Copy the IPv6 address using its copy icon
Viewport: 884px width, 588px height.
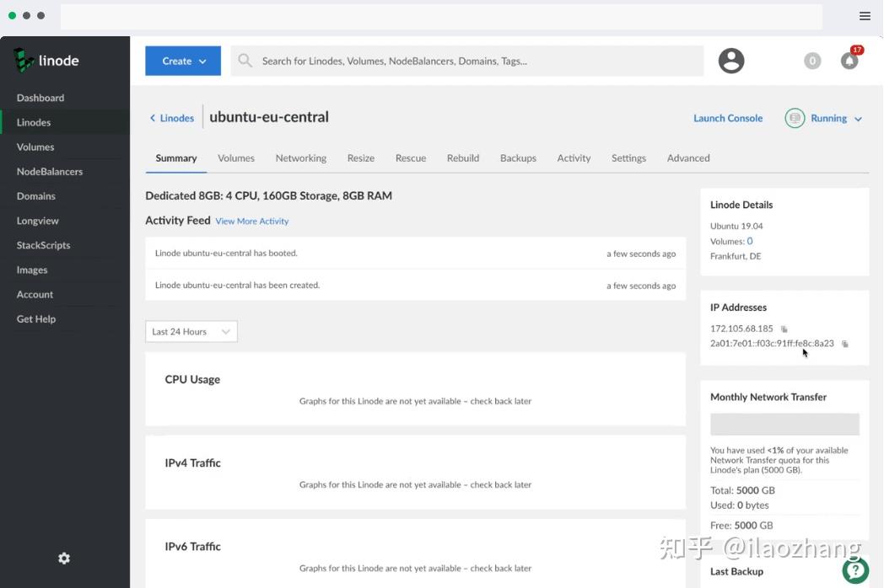point(844,344)
